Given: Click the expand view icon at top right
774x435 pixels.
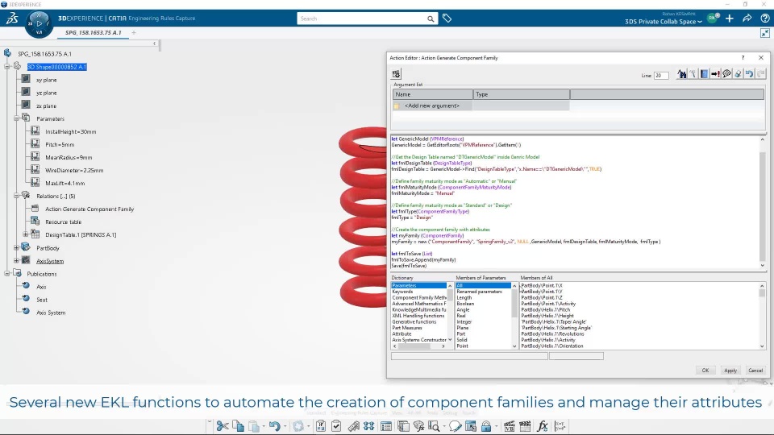Looking at the screenshot, I should (764, 33).
